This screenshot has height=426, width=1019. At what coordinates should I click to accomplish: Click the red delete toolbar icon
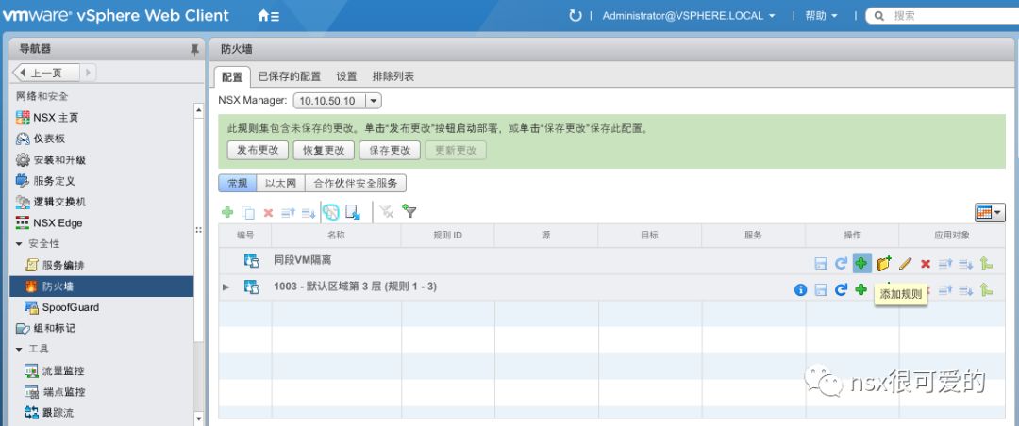[268, 212]
